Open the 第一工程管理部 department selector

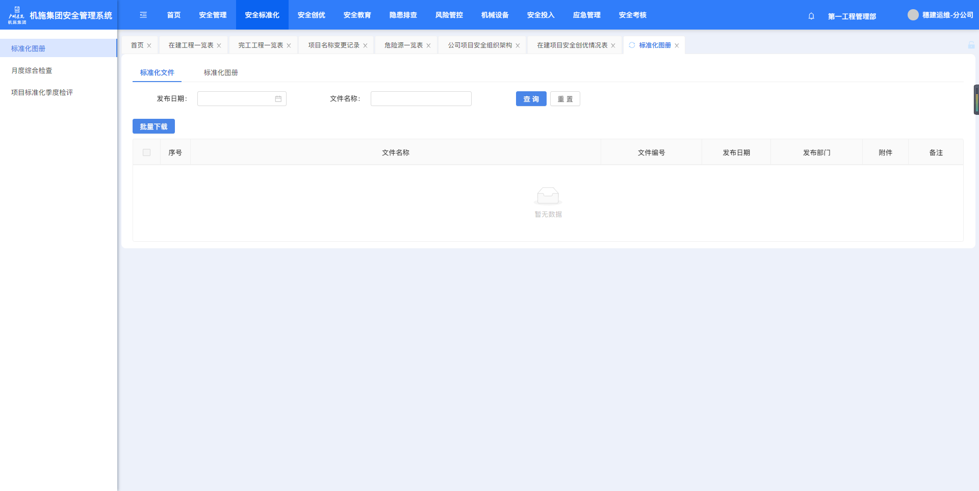pyautogui.click(x=852, y=16)
